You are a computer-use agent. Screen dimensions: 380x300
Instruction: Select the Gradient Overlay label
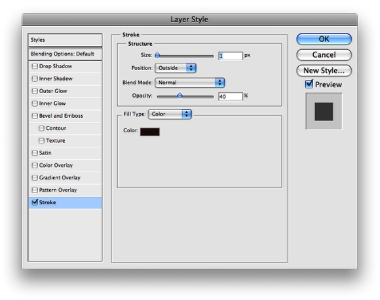pos(60,178)
